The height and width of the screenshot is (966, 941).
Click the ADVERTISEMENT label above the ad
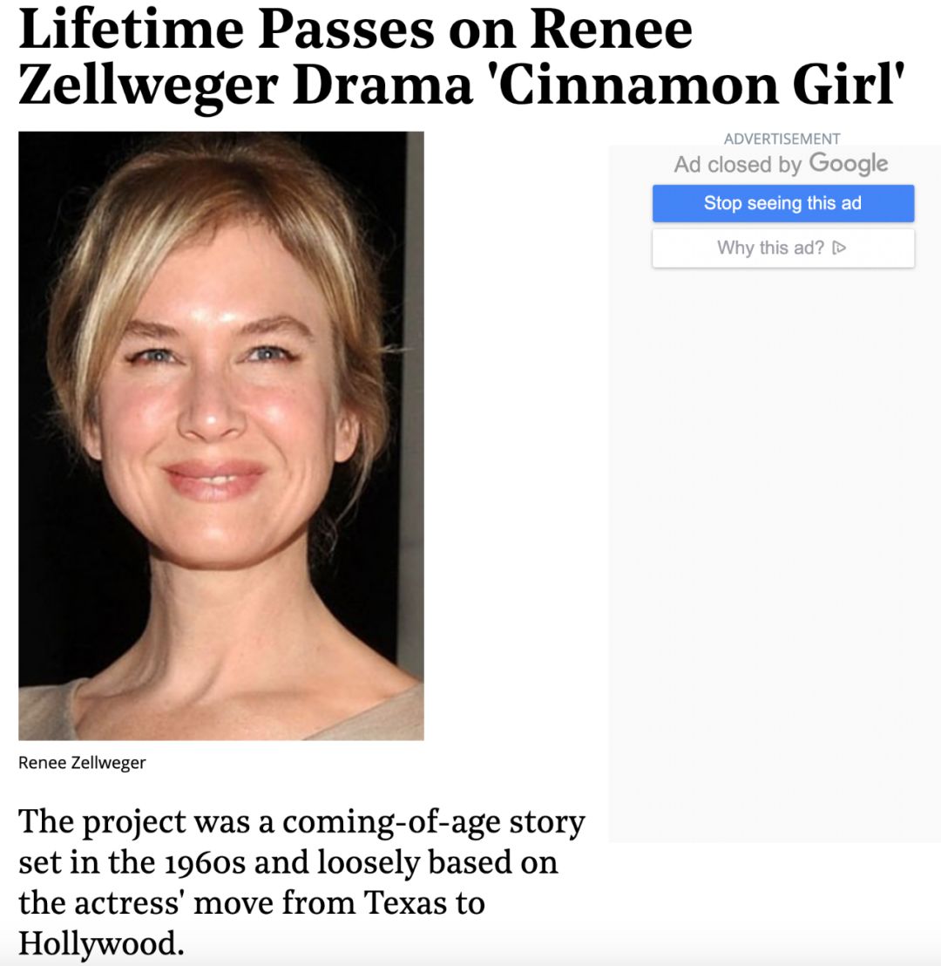coord(782,139)
